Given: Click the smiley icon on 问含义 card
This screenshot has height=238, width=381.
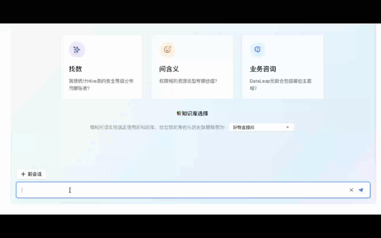Looking at the screenshot, I should point(167,50).
